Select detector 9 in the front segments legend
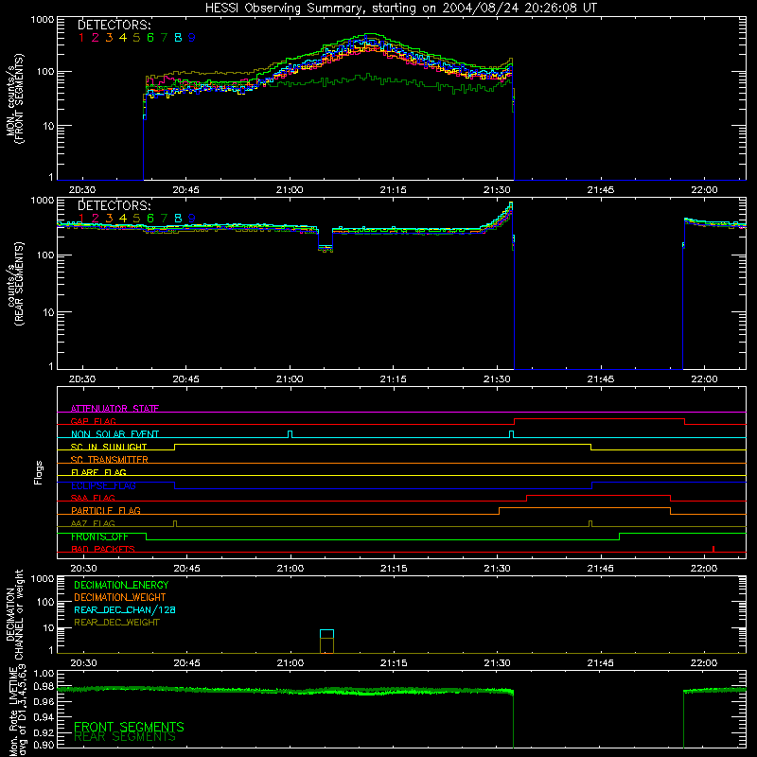The width and height of the screenshot is (757, 757). 192,38
